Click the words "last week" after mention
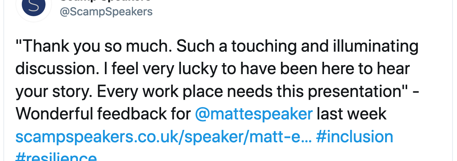This screenshot has height=161, width=457. pos(351,114)
